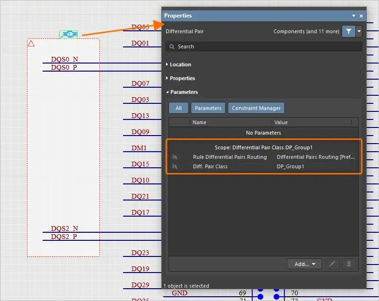379x301 pixels.
Task: Click the DM1 net label
Action: pos(139,148)
